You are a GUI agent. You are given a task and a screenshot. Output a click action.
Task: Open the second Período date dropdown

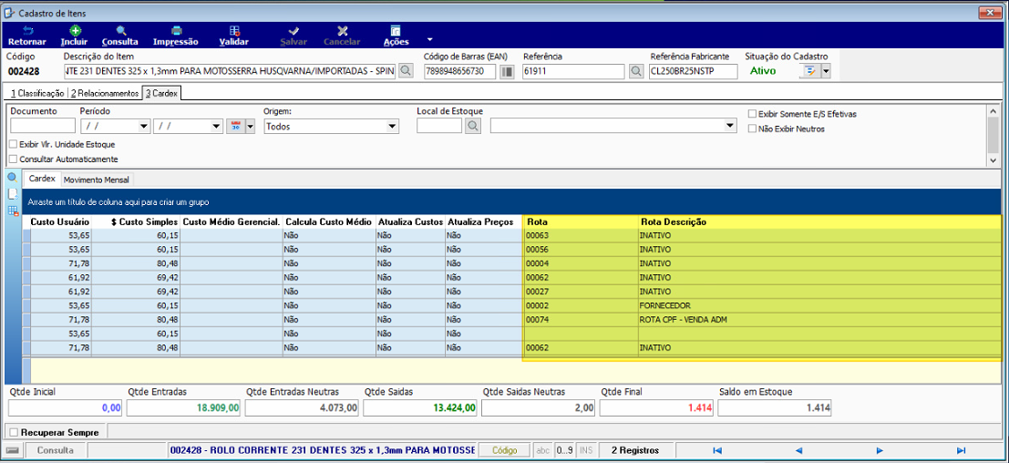point(217,127)
